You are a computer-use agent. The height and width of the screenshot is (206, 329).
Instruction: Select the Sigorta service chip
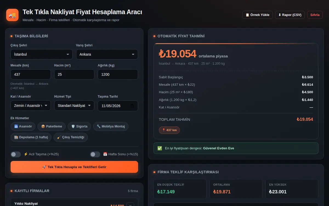coord(79,126)
